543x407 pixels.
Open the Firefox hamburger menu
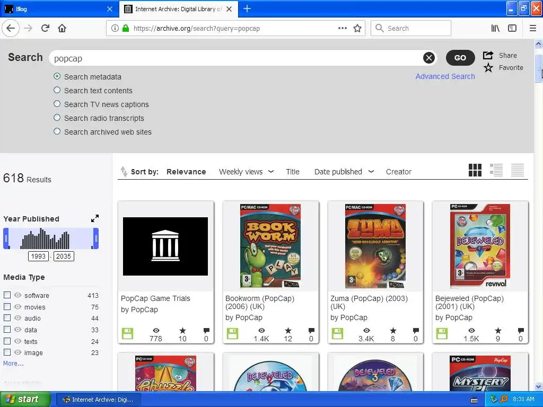click(x=533, y=29)
